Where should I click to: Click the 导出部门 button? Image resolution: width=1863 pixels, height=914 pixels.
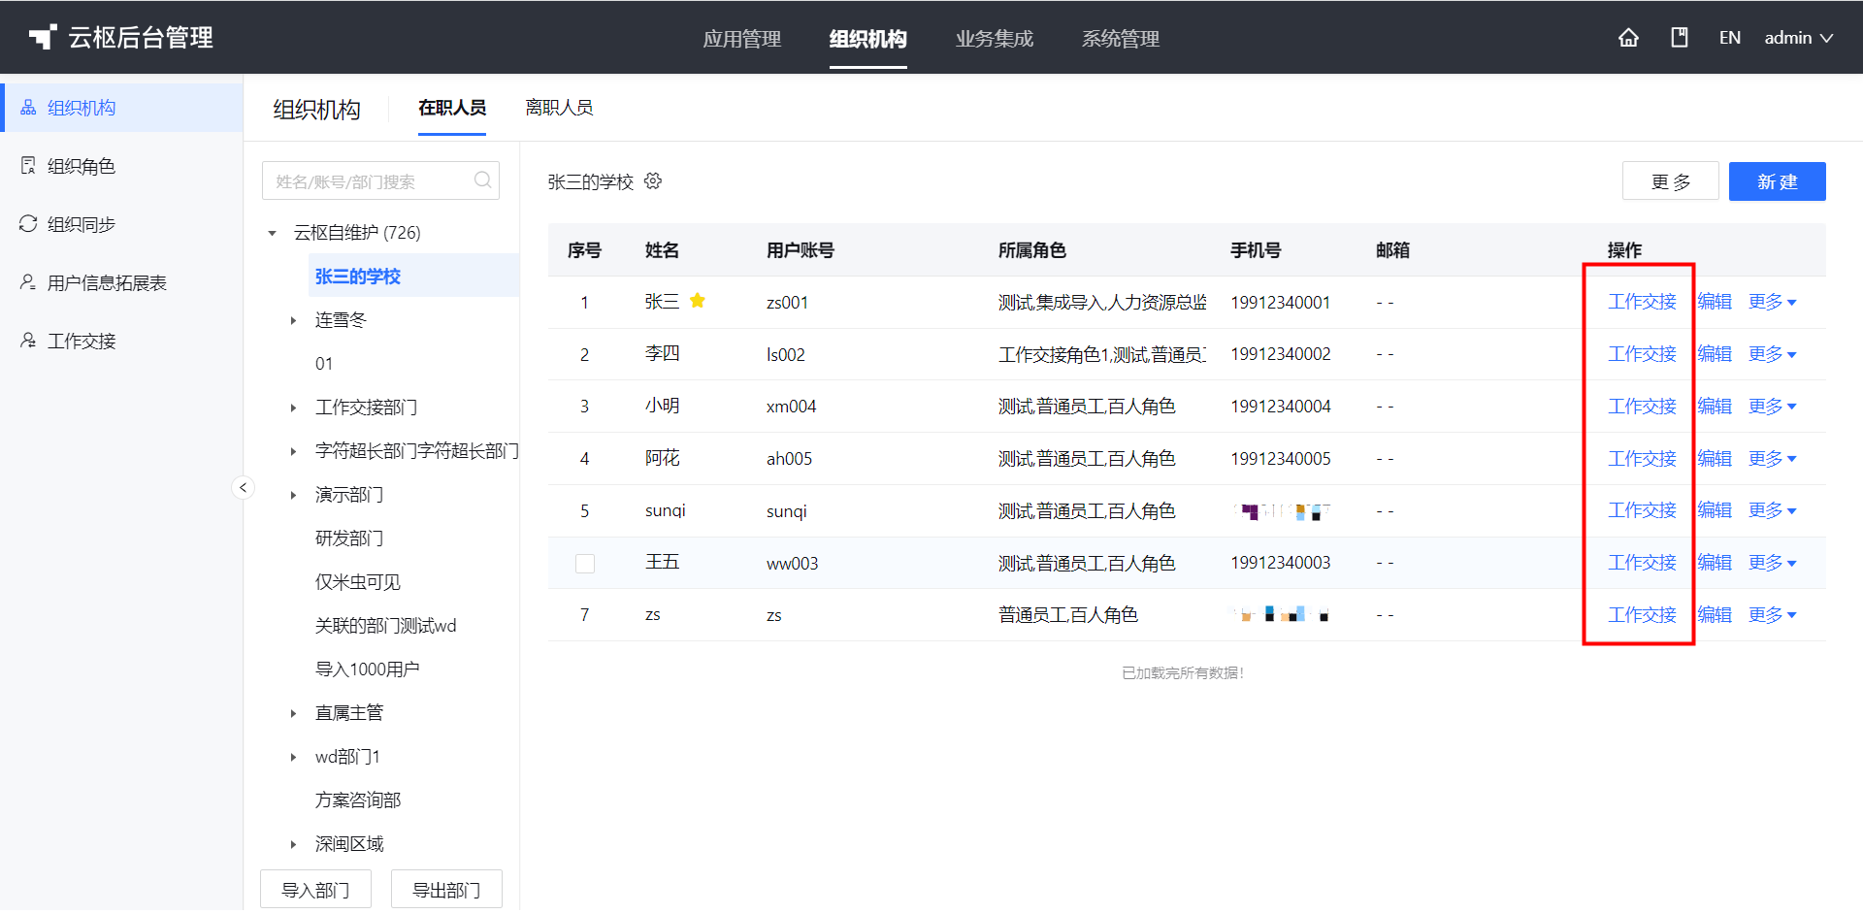coord(446,890)
